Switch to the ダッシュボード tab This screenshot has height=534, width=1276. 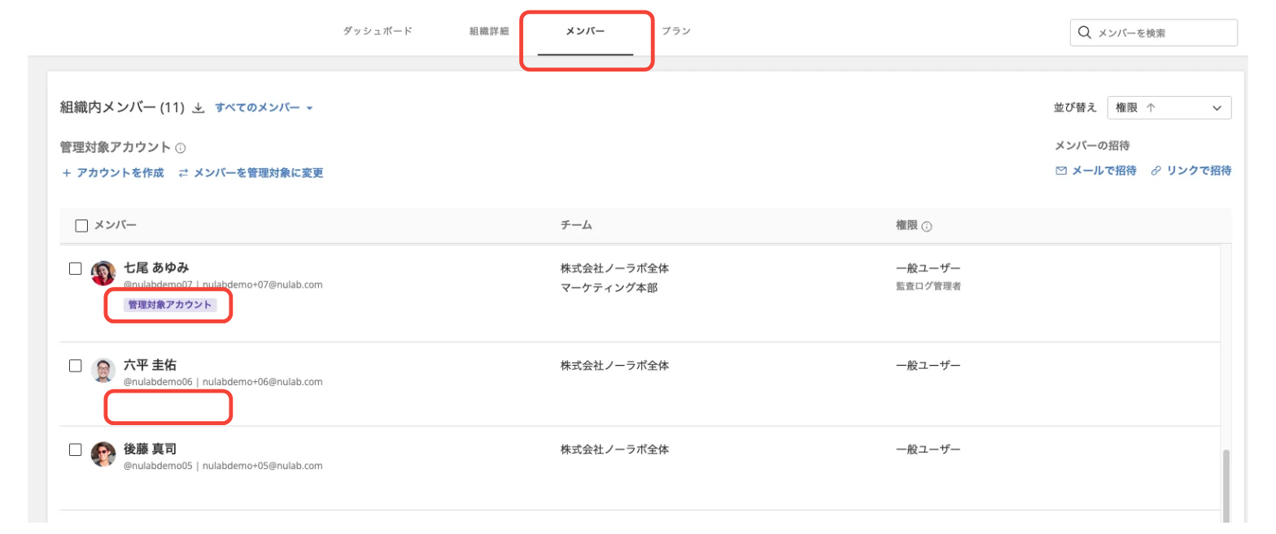click(x=378, y=31)
